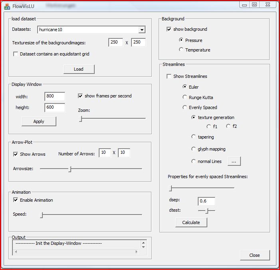Click the FlowVisLU title bar app icon
Viewport: 280px width, 270px height.
[7, 5]
